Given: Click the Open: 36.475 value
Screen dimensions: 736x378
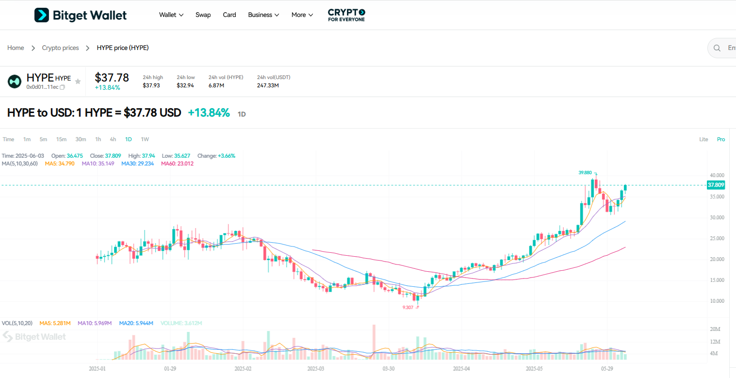Looking at the screenshot, I should click(67, 156).
